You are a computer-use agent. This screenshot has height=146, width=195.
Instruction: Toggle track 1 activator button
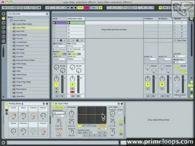pos(56,85)
